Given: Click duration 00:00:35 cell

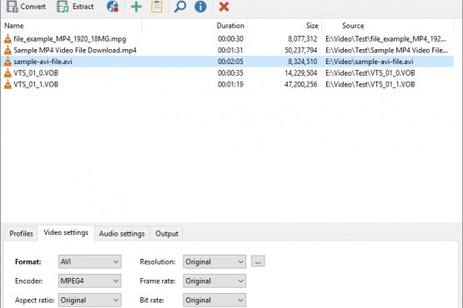Looking at the screenshot, I should (x=230, y=72).
